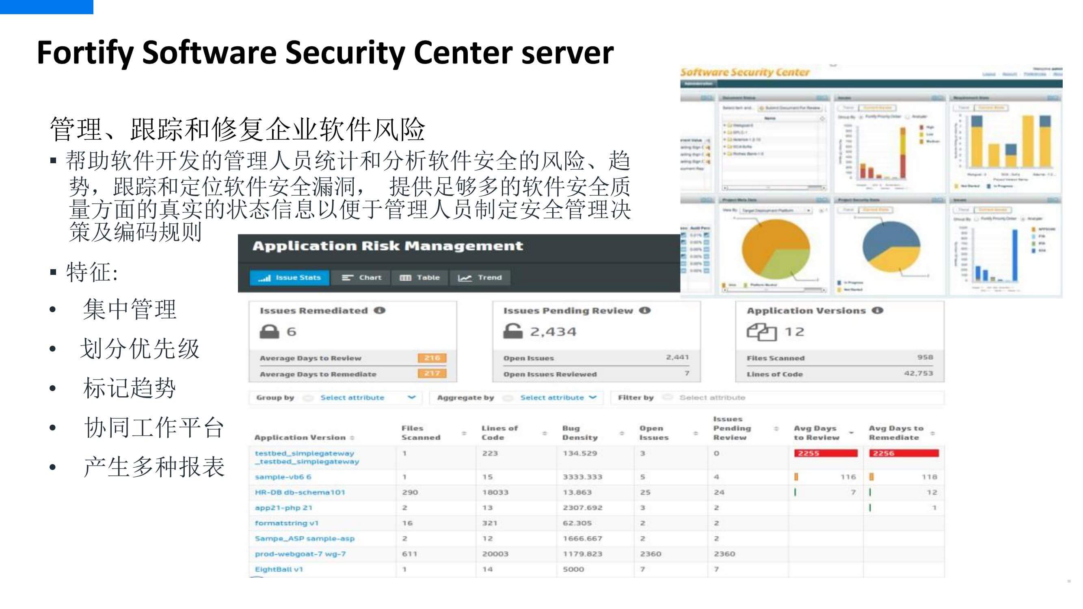Click the Application Risk Management heading
This screenshot has width=1083, height=609.
click(387, 246)
